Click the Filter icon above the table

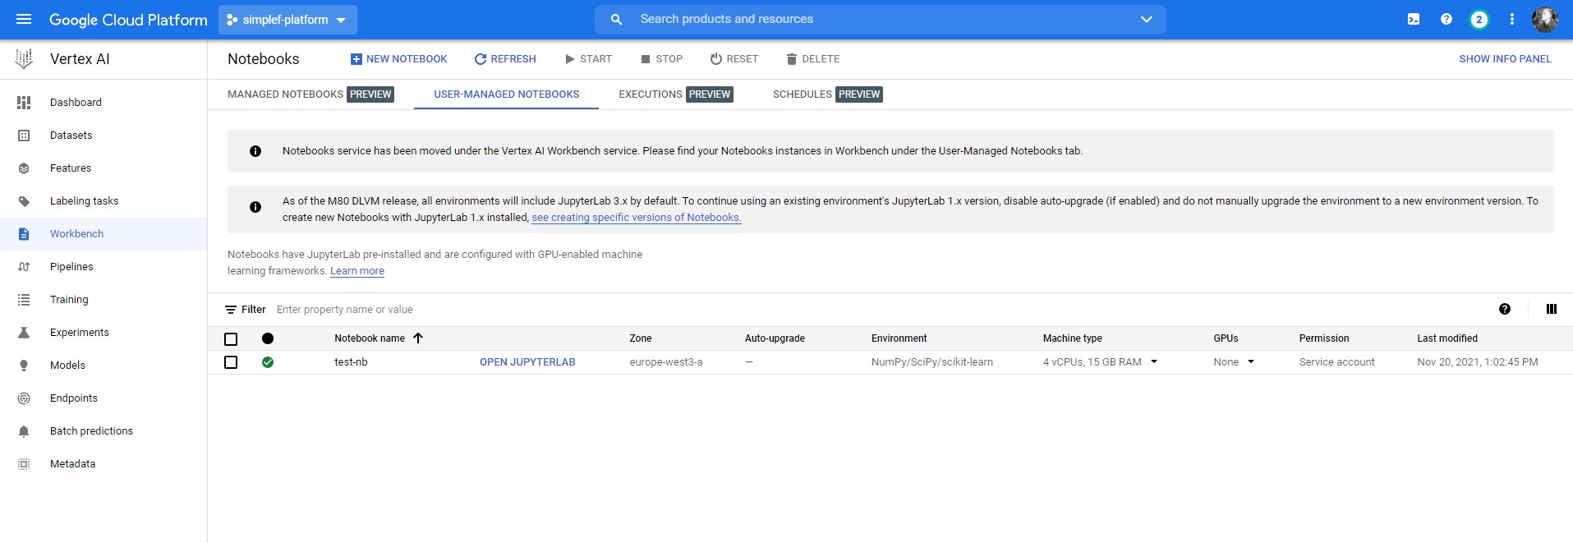click(231, 310)
